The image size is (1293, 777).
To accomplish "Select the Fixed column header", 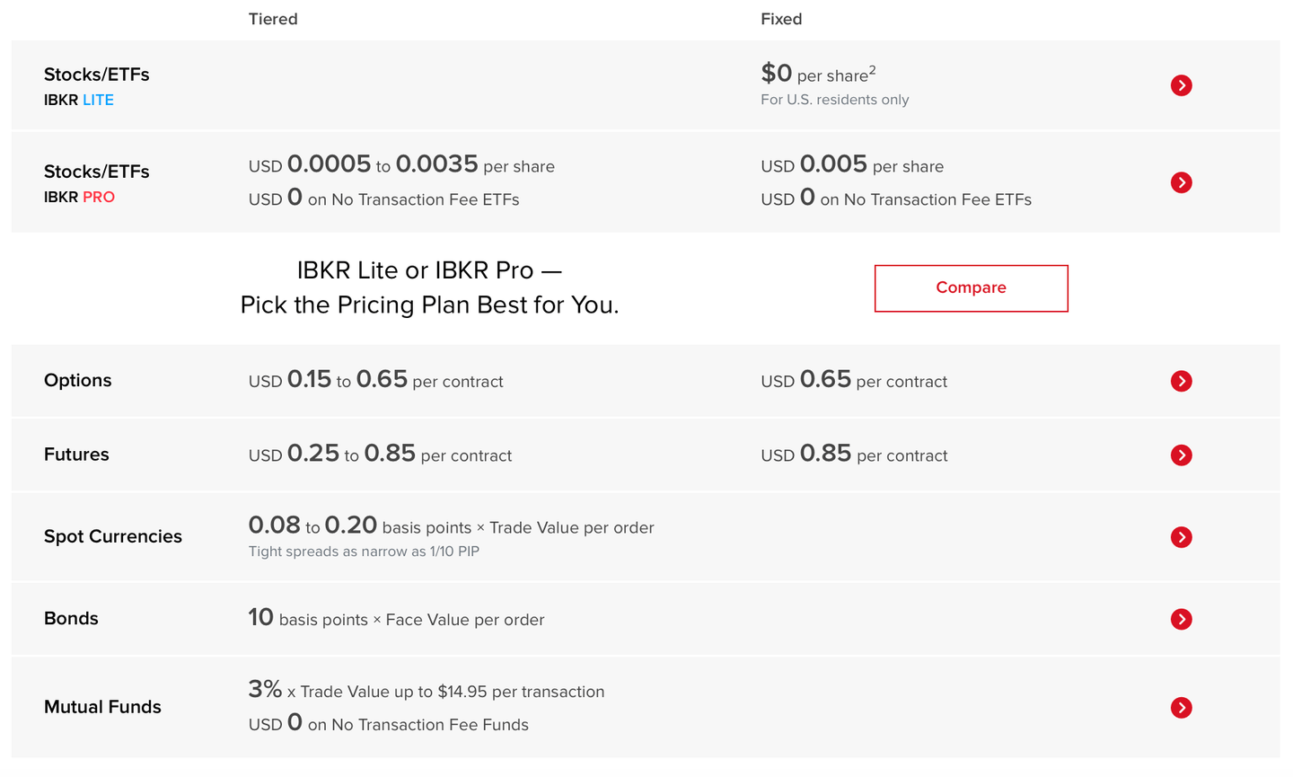I will click(781, 19).
